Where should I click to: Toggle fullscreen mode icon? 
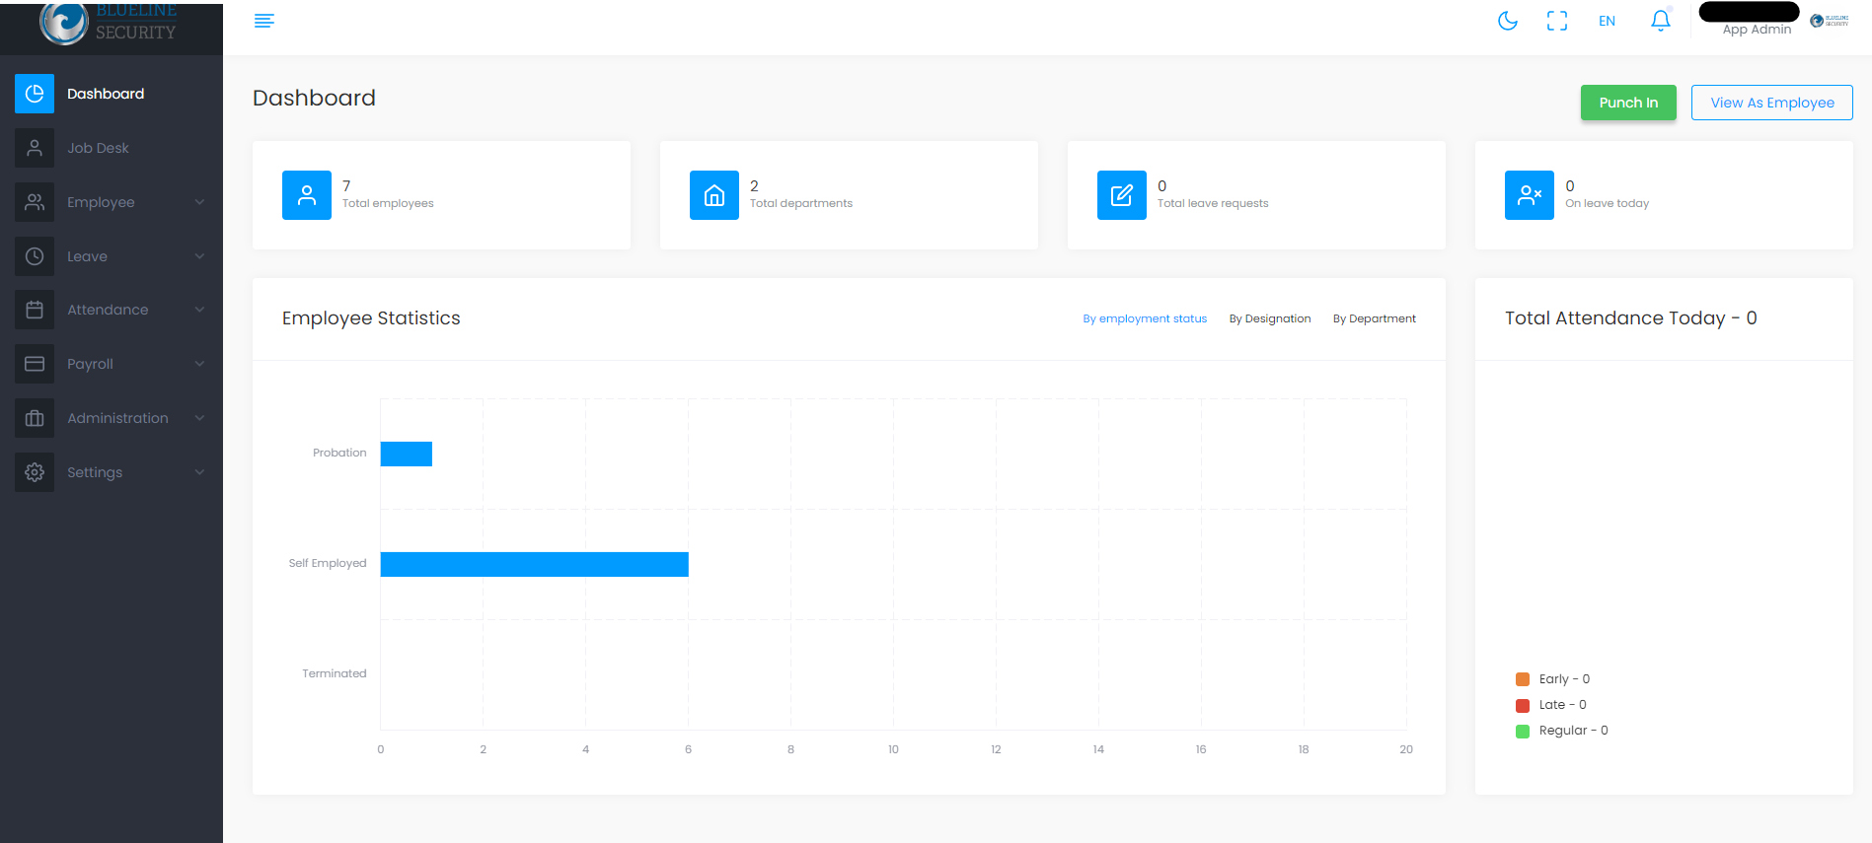pos(1556,21)
